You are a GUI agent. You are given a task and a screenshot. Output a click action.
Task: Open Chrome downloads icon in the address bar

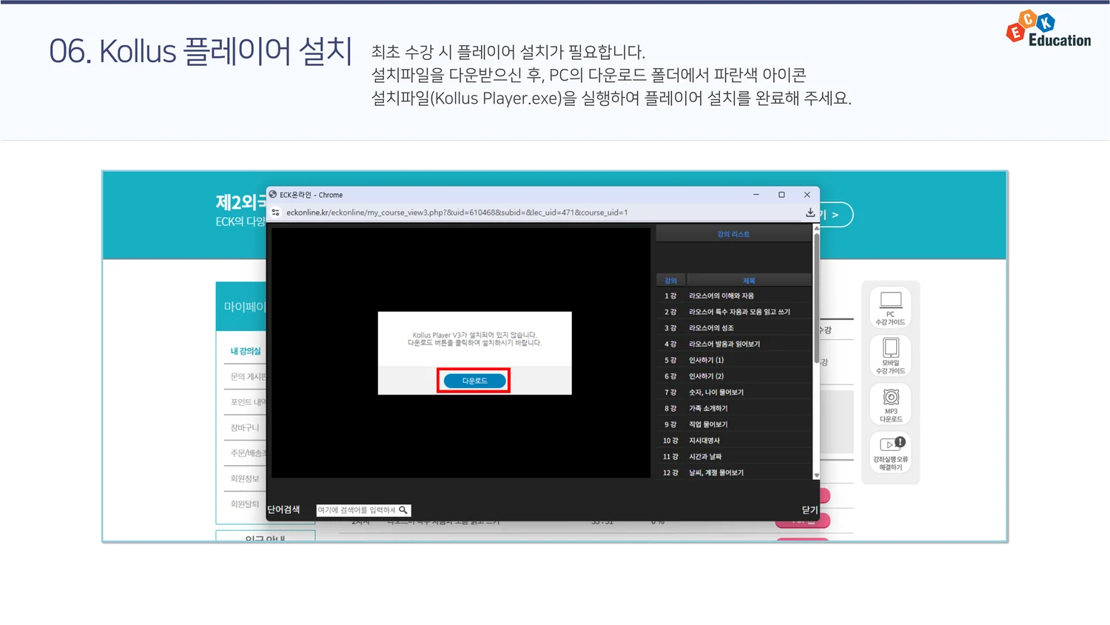pyautogui.click(x=810, y=213)
